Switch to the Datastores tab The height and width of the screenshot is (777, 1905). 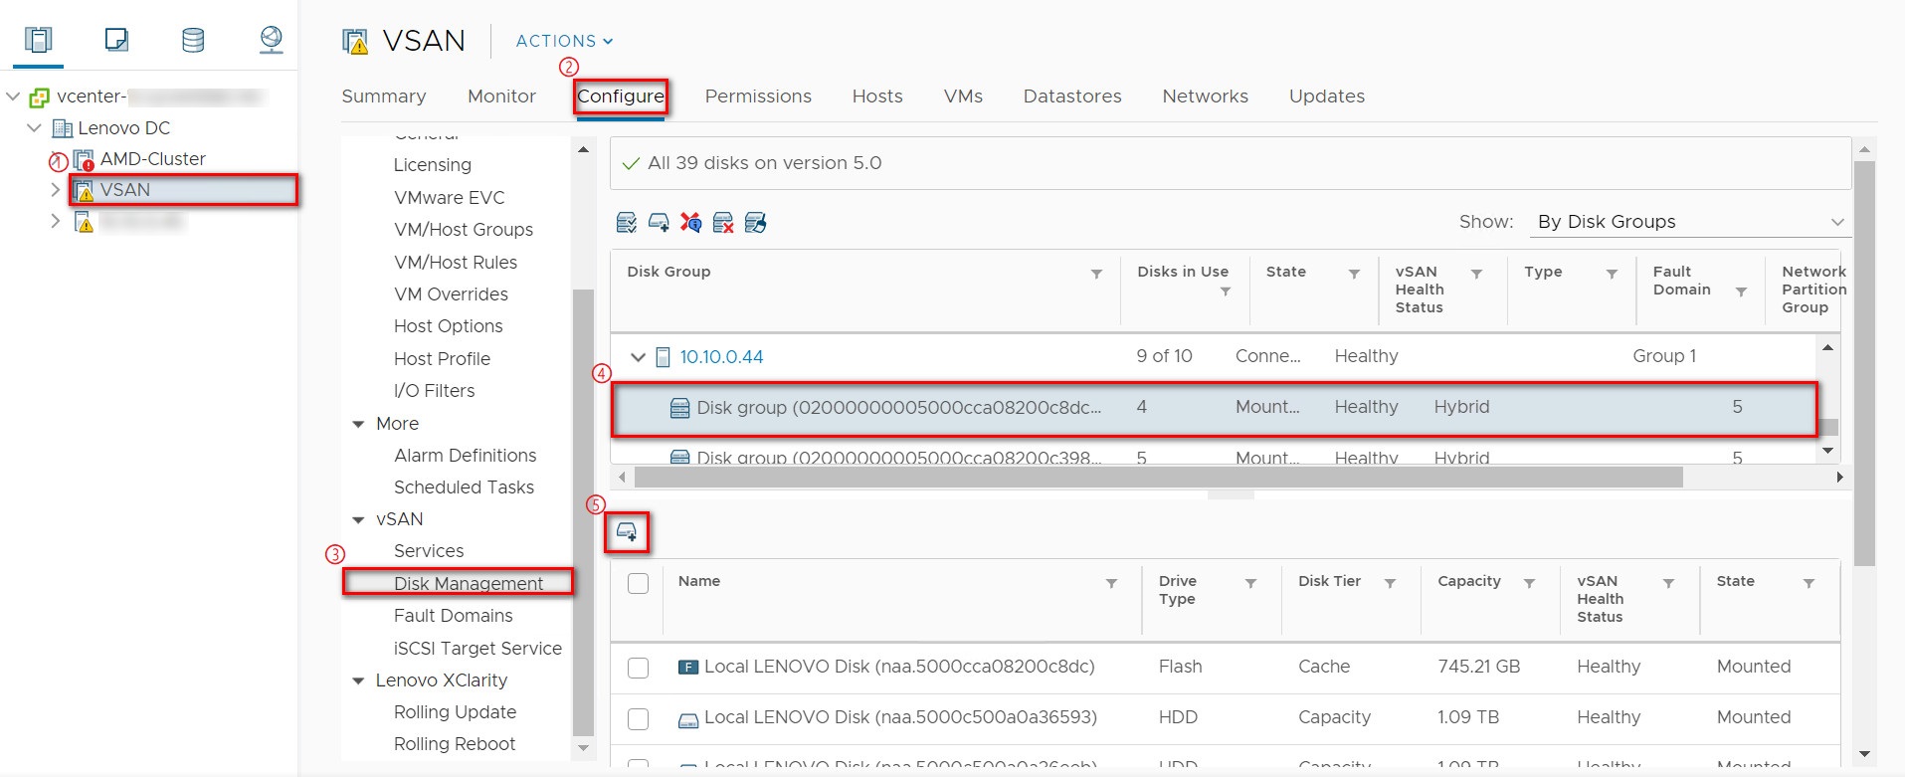point(1072,97)
